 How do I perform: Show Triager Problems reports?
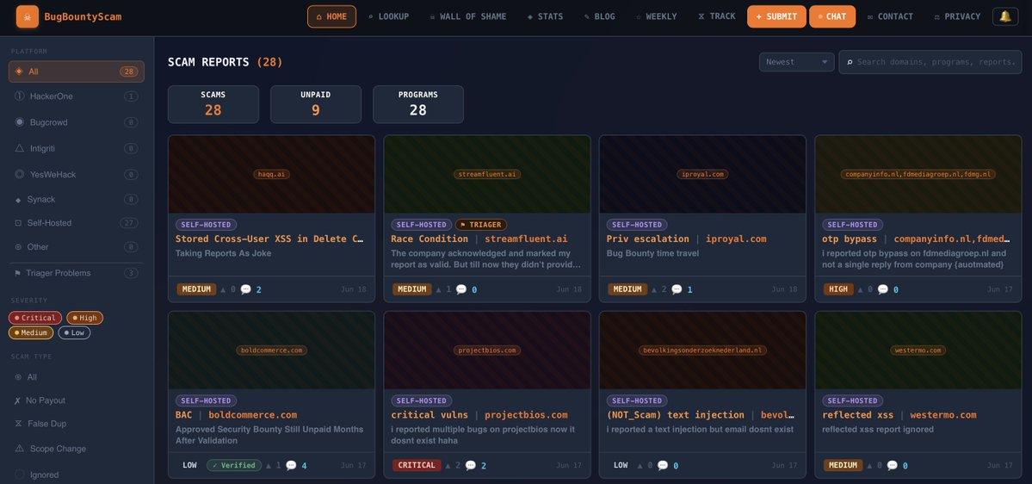point(77,273)
